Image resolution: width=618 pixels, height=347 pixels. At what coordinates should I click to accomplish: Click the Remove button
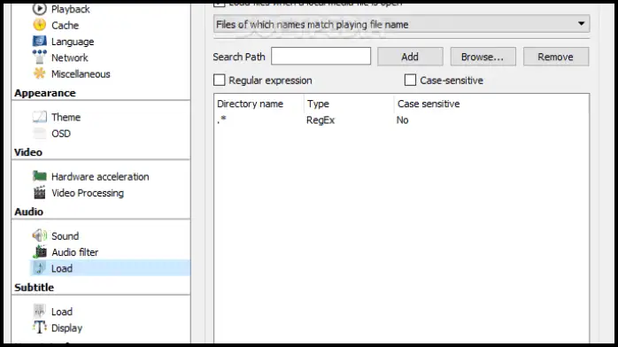tap(556, 57)
